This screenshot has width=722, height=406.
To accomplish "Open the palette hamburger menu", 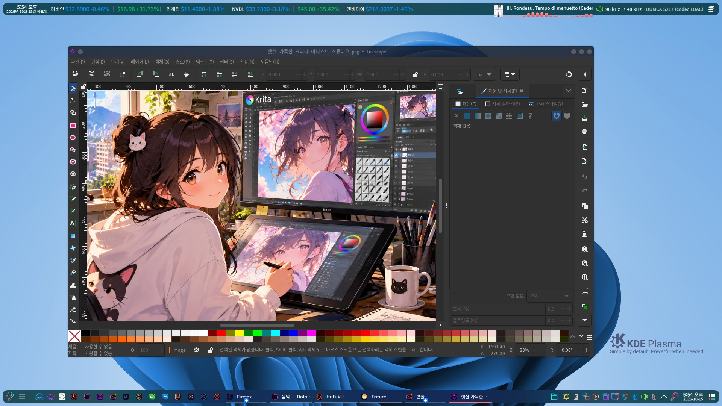I will coord(590,338).
